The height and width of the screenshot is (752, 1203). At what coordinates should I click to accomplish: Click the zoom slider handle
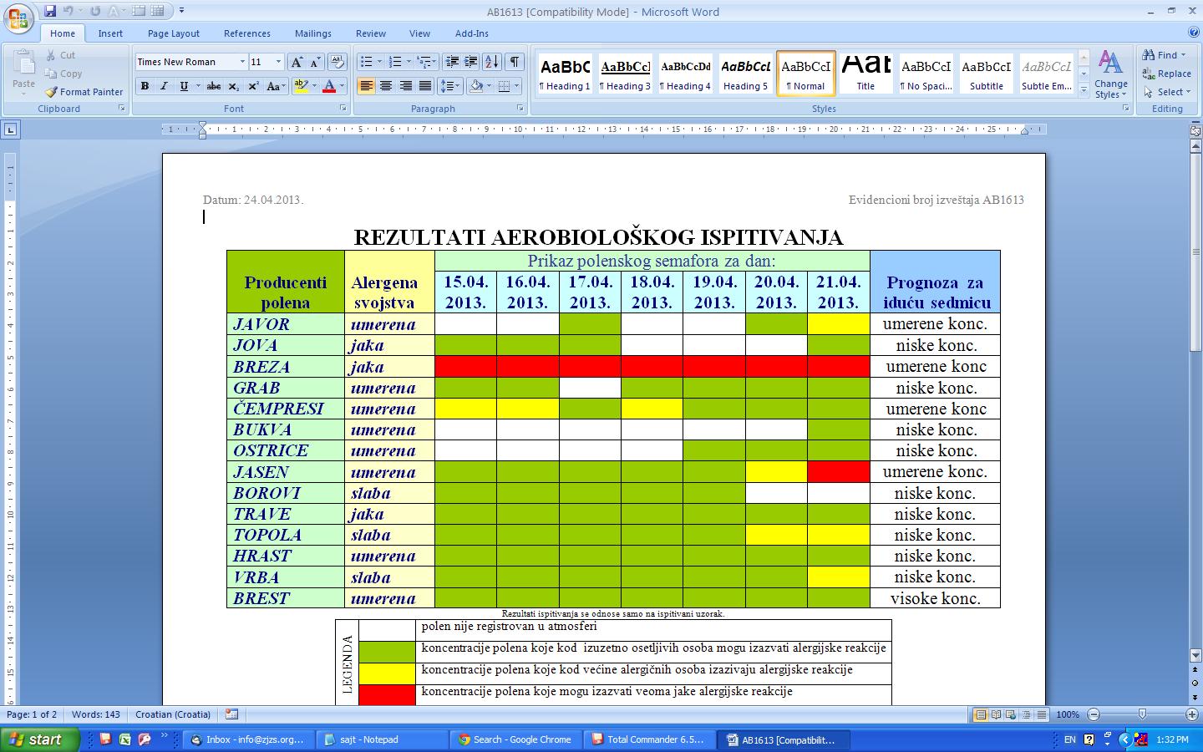click(1142, 715)
